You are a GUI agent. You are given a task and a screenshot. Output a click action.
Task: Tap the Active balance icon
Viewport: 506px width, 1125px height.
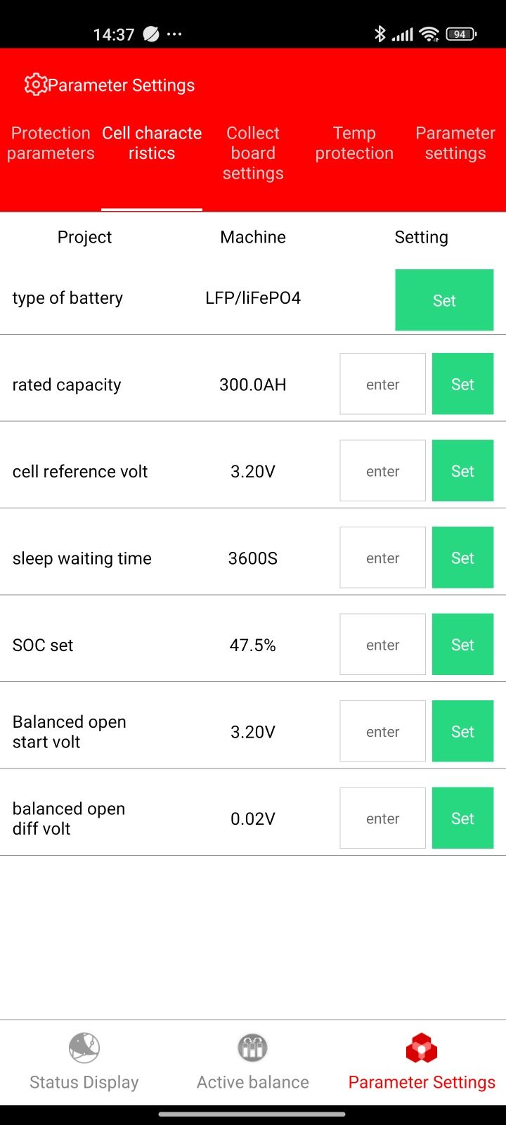tap(253, 1048)
